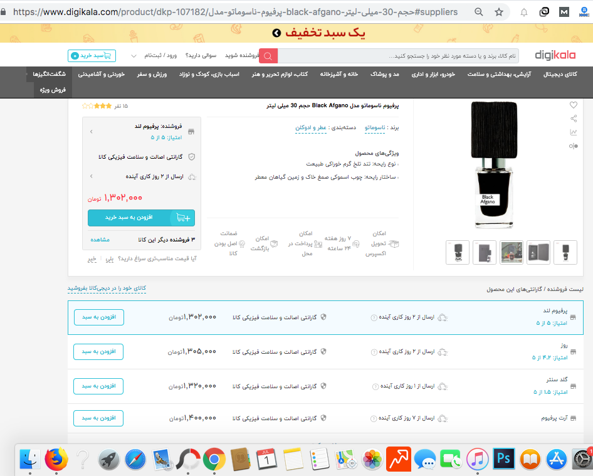Expand seller پرفیوم لند details chevron

click(91, 132)
